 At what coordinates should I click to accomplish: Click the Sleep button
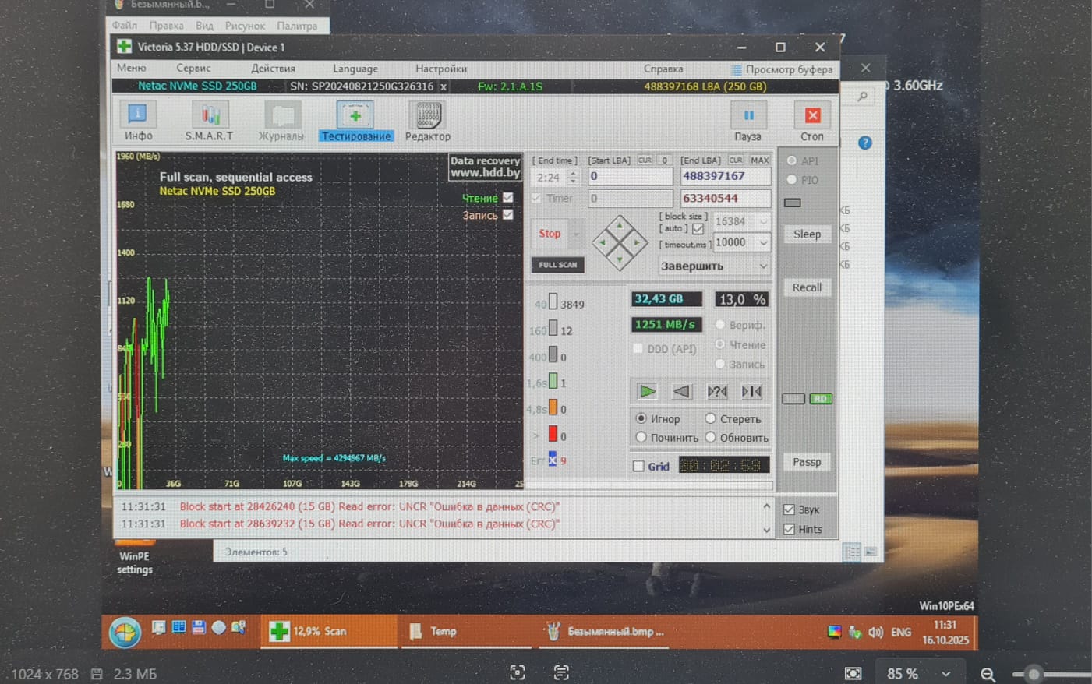pos(807,234)
